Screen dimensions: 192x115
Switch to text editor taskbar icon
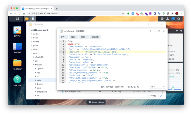coord(33,19)
